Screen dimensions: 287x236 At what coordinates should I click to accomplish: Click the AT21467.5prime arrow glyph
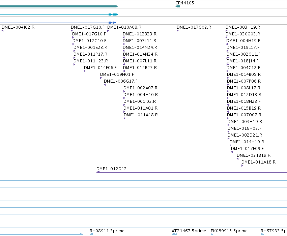click(x=174, y=234)
